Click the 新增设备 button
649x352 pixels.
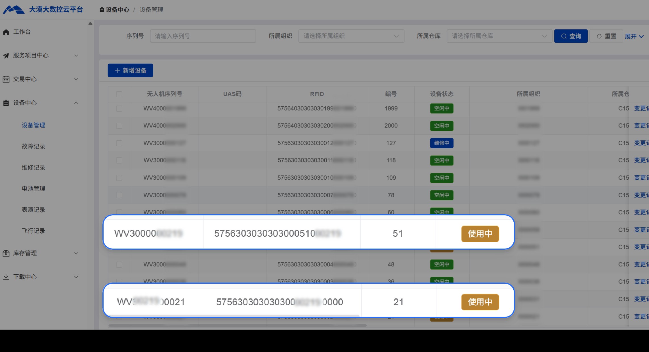(130, 71)
